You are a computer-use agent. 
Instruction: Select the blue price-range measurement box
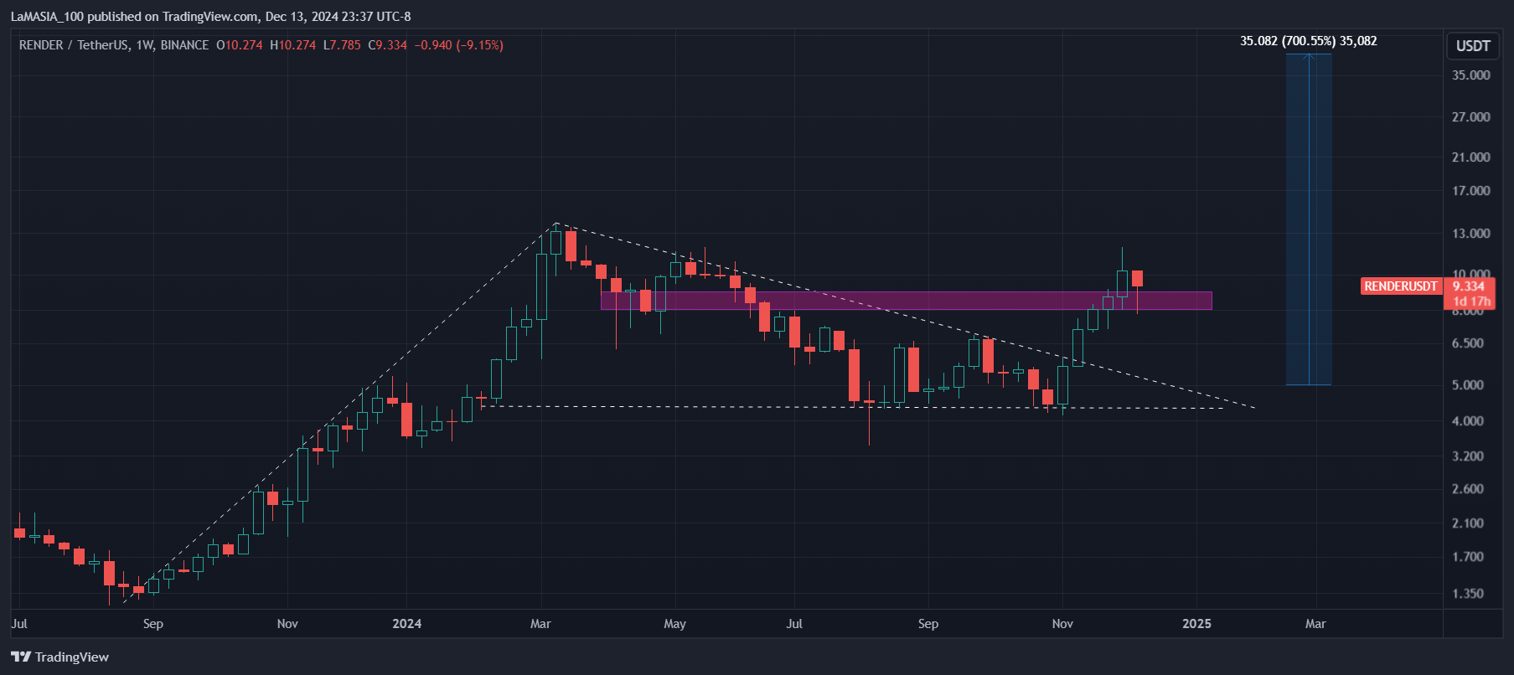pos(1309,219)
